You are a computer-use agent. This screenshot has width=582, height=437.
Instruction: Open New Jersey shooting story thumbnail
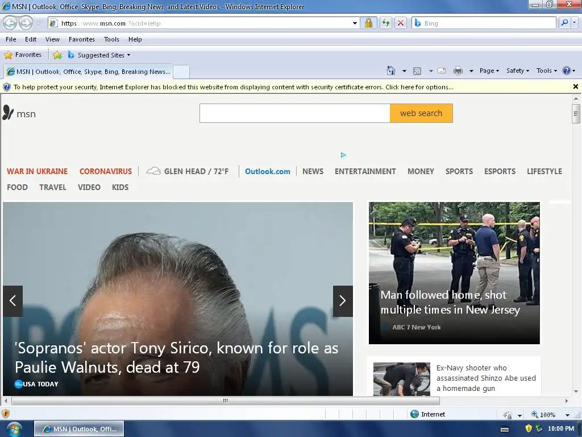click(454, 273)
